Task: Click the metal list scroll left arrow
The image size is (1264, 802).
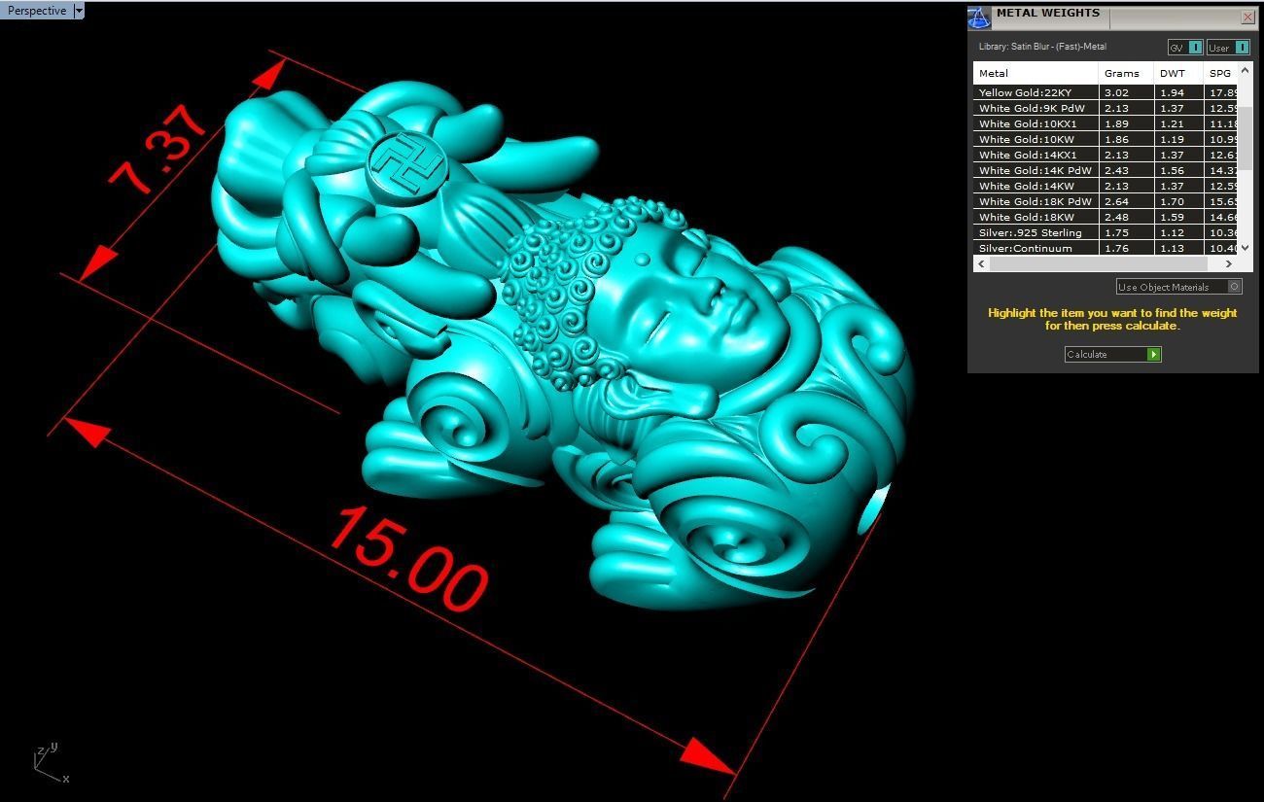Action: tap(981, 263)
